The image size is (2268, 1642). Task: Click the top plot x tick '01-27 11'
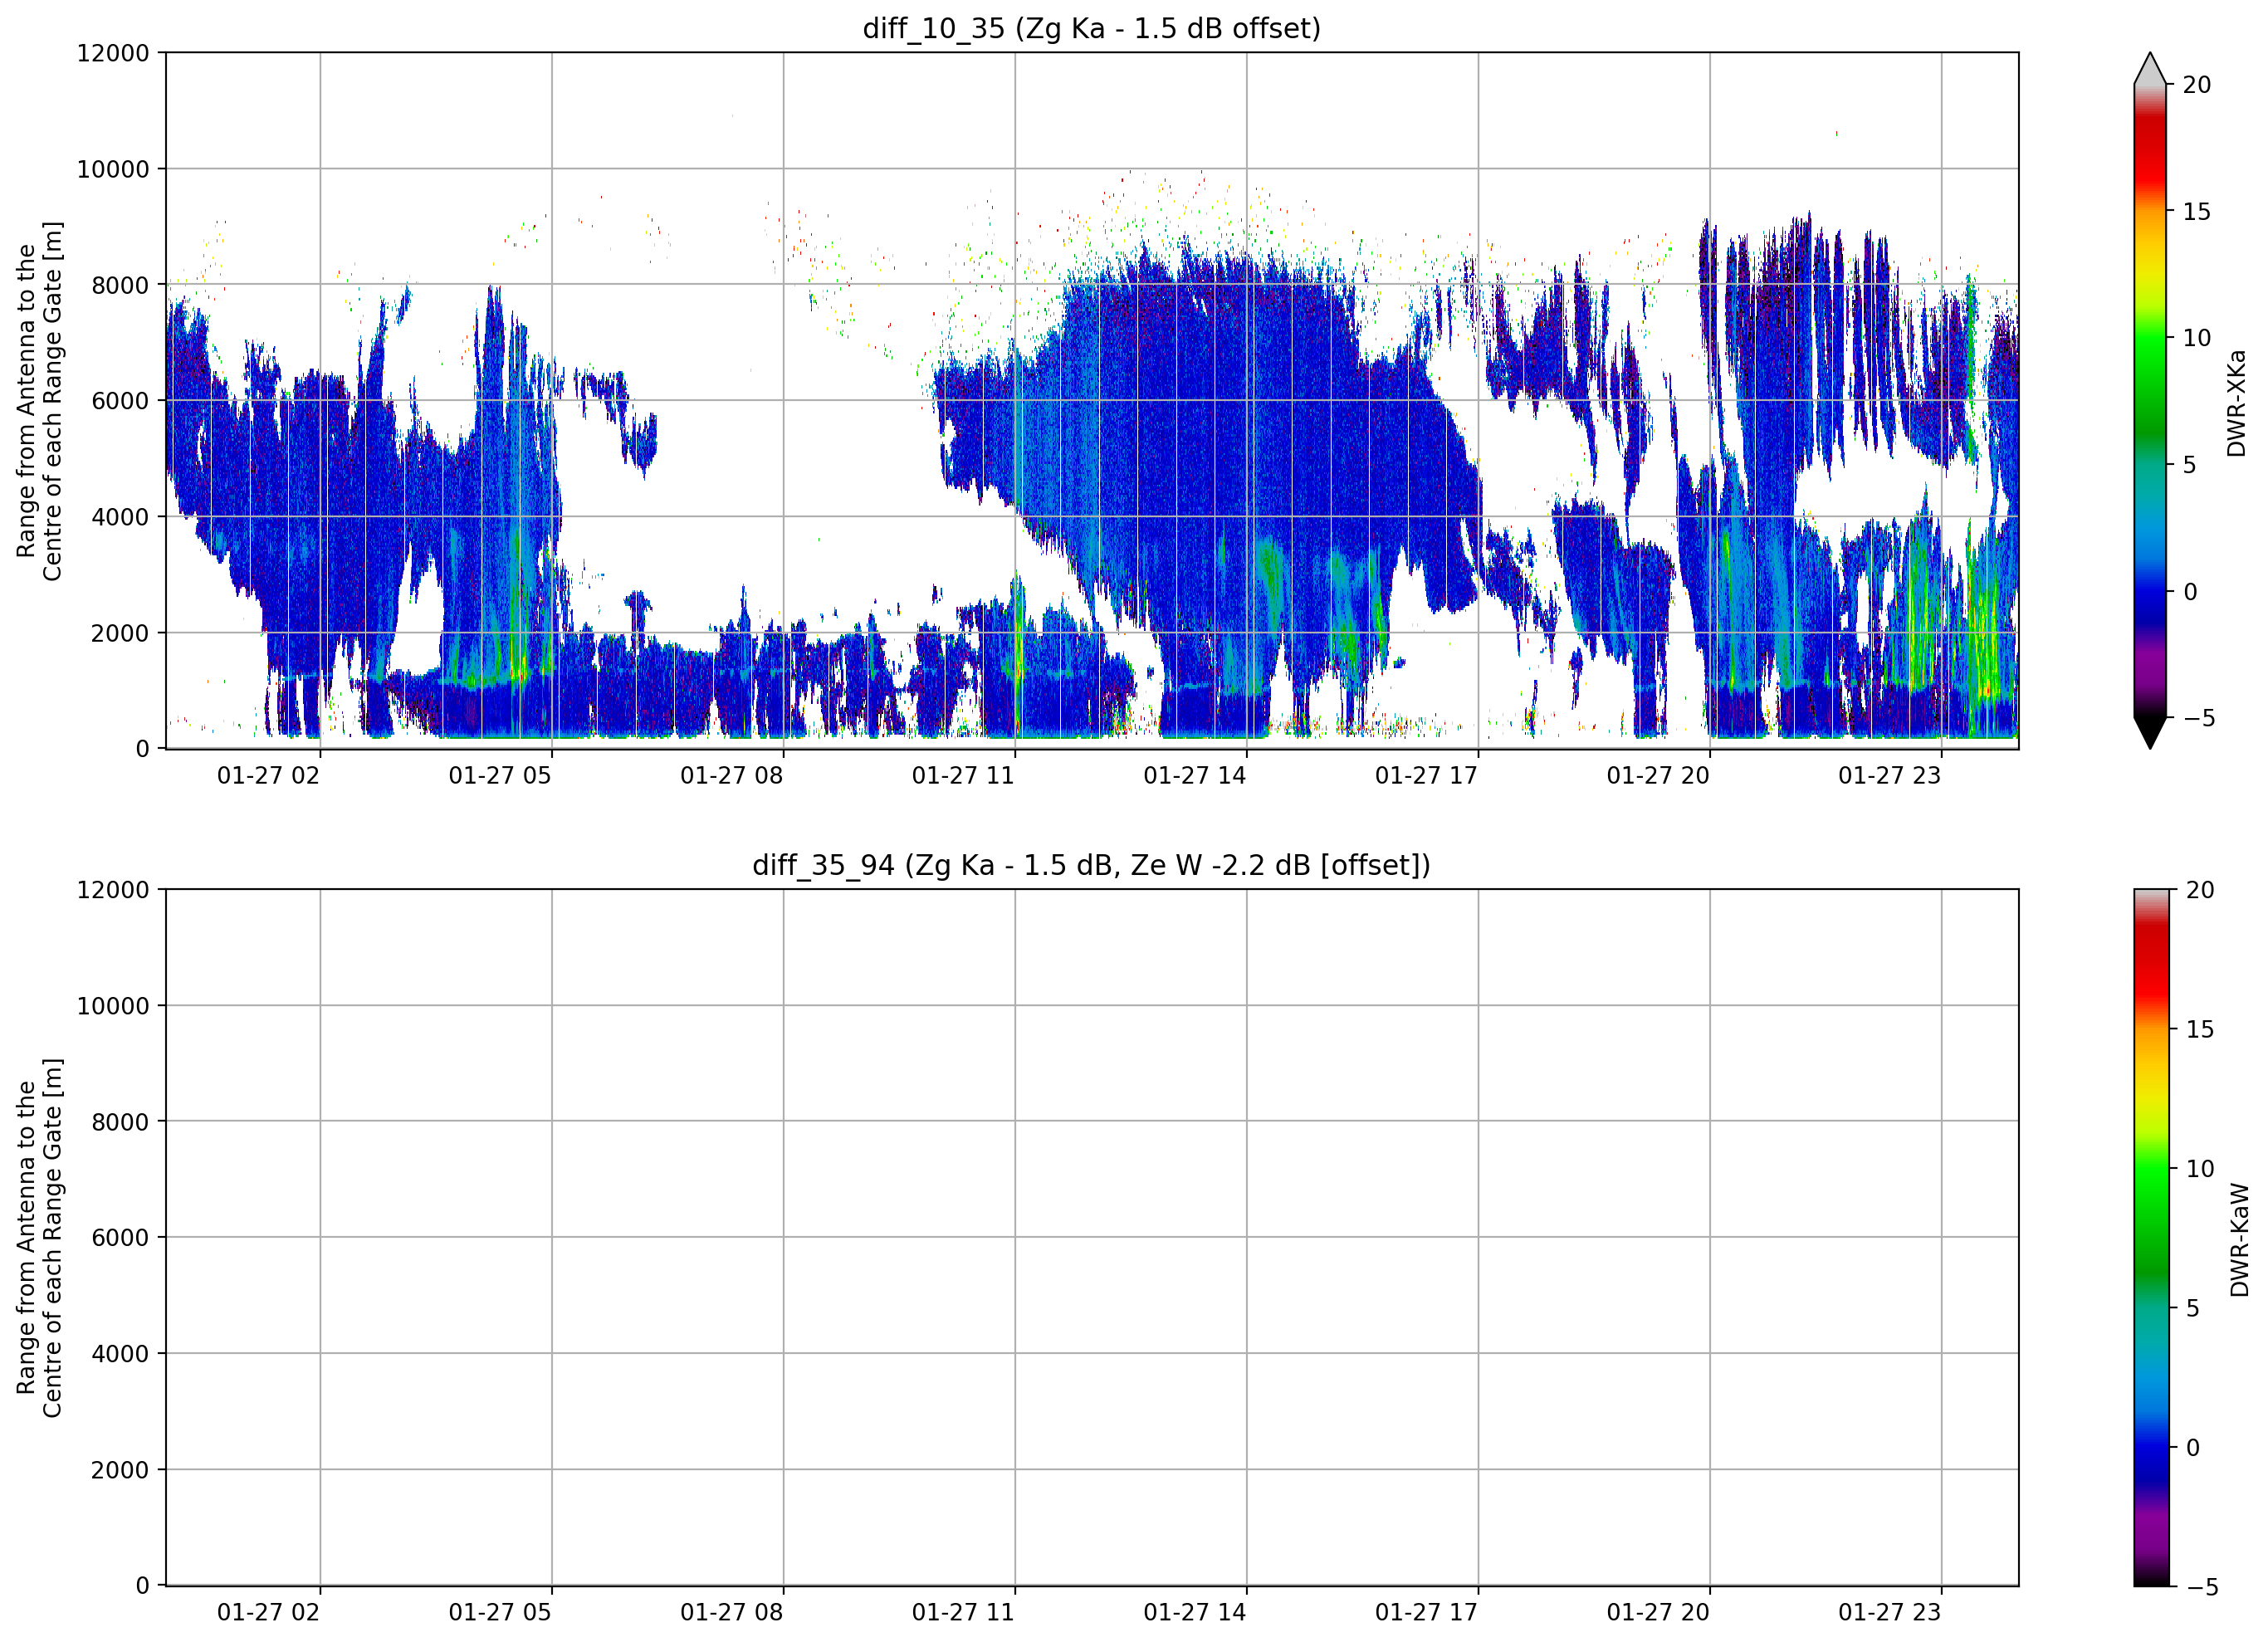click(x=963, y=776)
